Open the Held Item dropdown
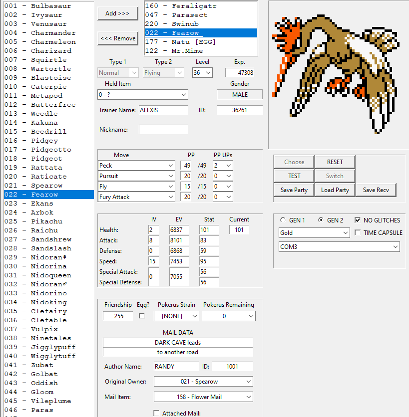This screenshot has height=417, width=409. [142, 94]
